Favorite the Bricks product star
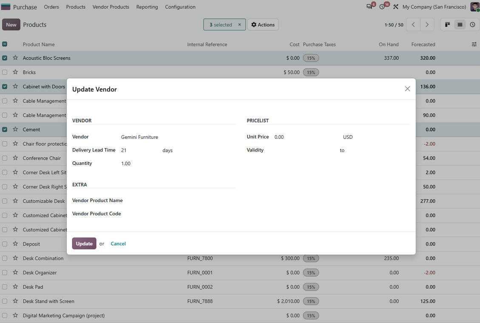Screen dimensions: 480x323 [15, 72]
